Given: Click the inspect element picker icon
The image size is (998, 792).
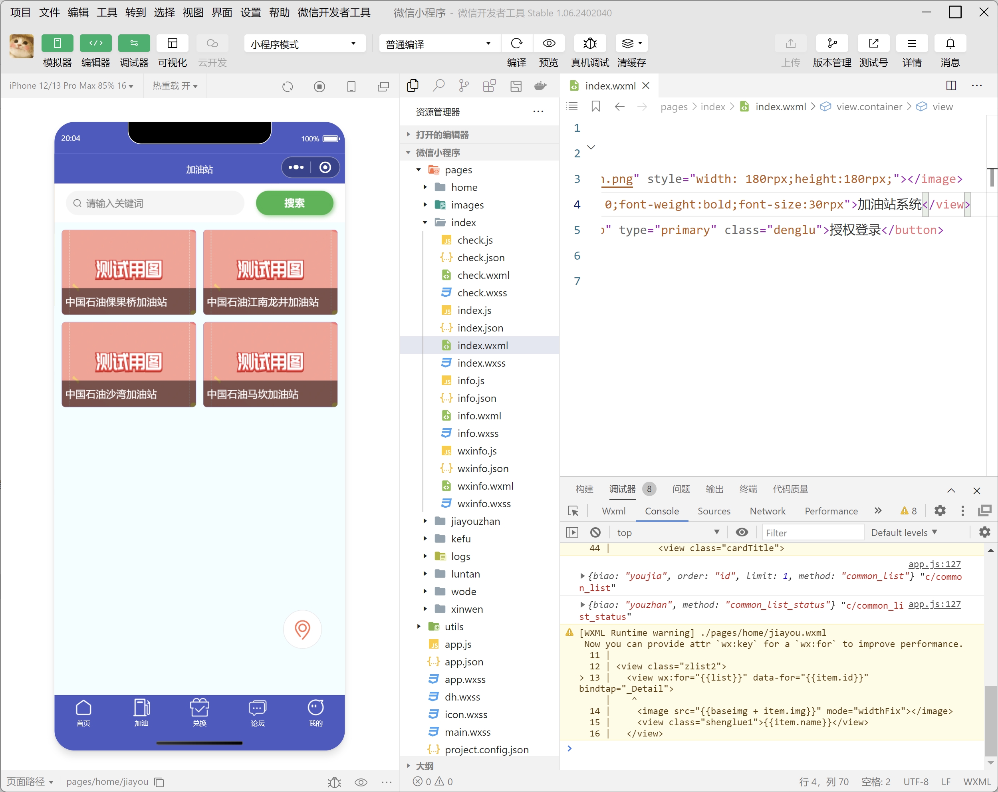Looking at the screenshot, I should tap(573, 511).
